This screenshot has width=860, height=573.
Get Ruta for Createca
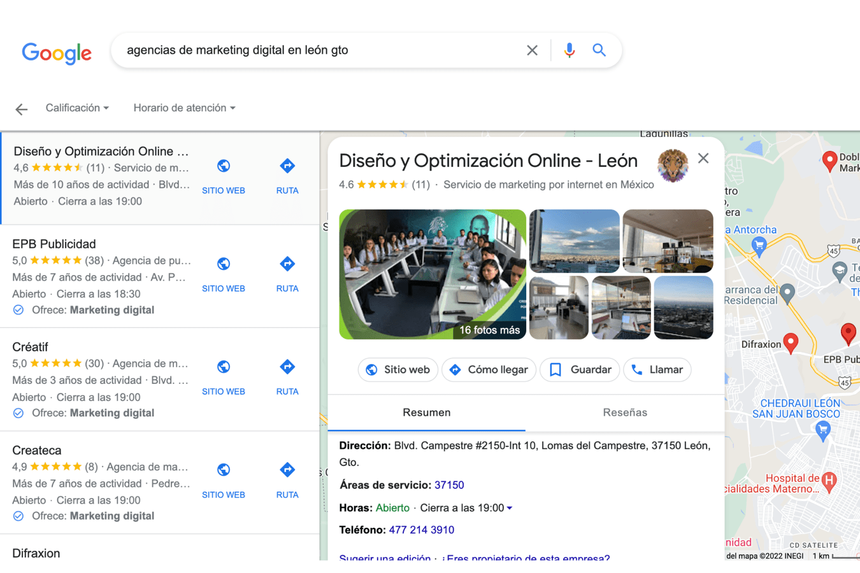pos(287,481)
